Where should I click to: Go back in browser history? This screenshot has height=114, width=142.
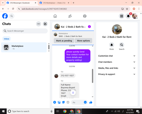pos(3,9)
